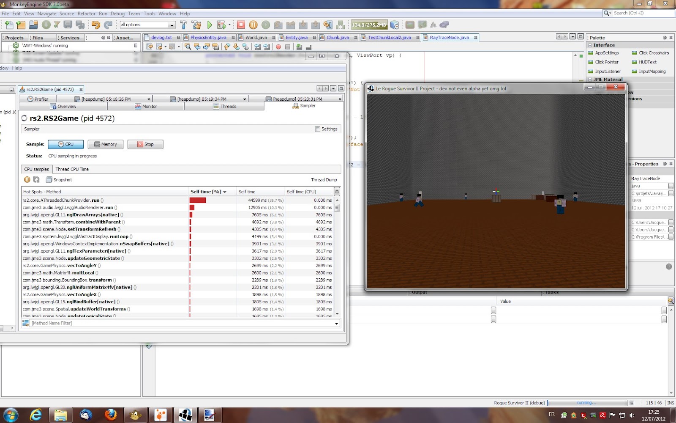Open the column chooser in the Hot Spots table
This screenshot has height=423, width=676.
click(337, 192)
